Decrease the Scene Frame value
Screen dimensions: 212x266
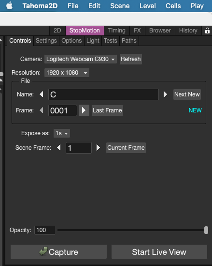58,147
